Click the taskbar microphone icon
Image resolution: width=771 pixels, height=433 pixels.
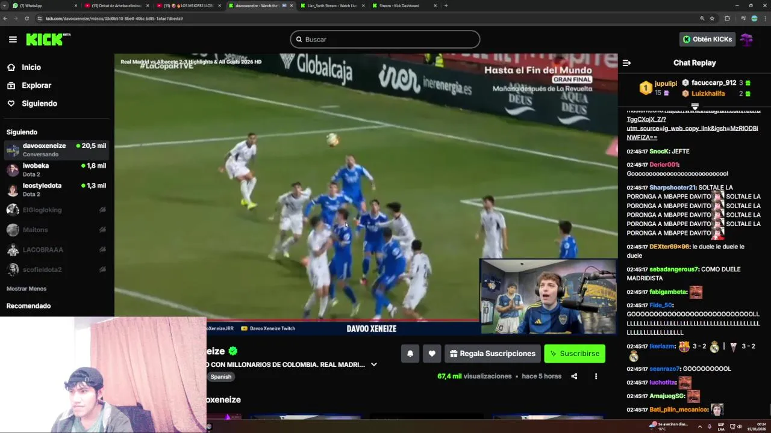(710, 426)
